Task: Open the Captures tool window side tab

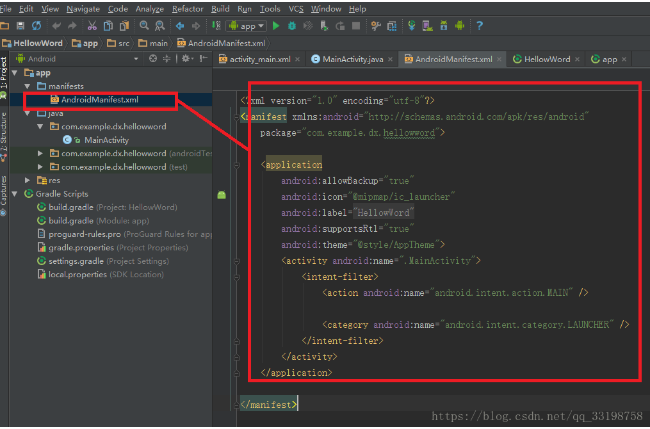Action: (x=4, y=196)
